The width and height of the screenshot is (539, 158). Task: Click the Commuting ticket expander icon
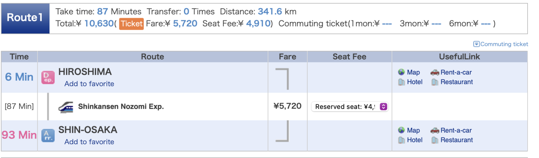[x=476, y=44]
